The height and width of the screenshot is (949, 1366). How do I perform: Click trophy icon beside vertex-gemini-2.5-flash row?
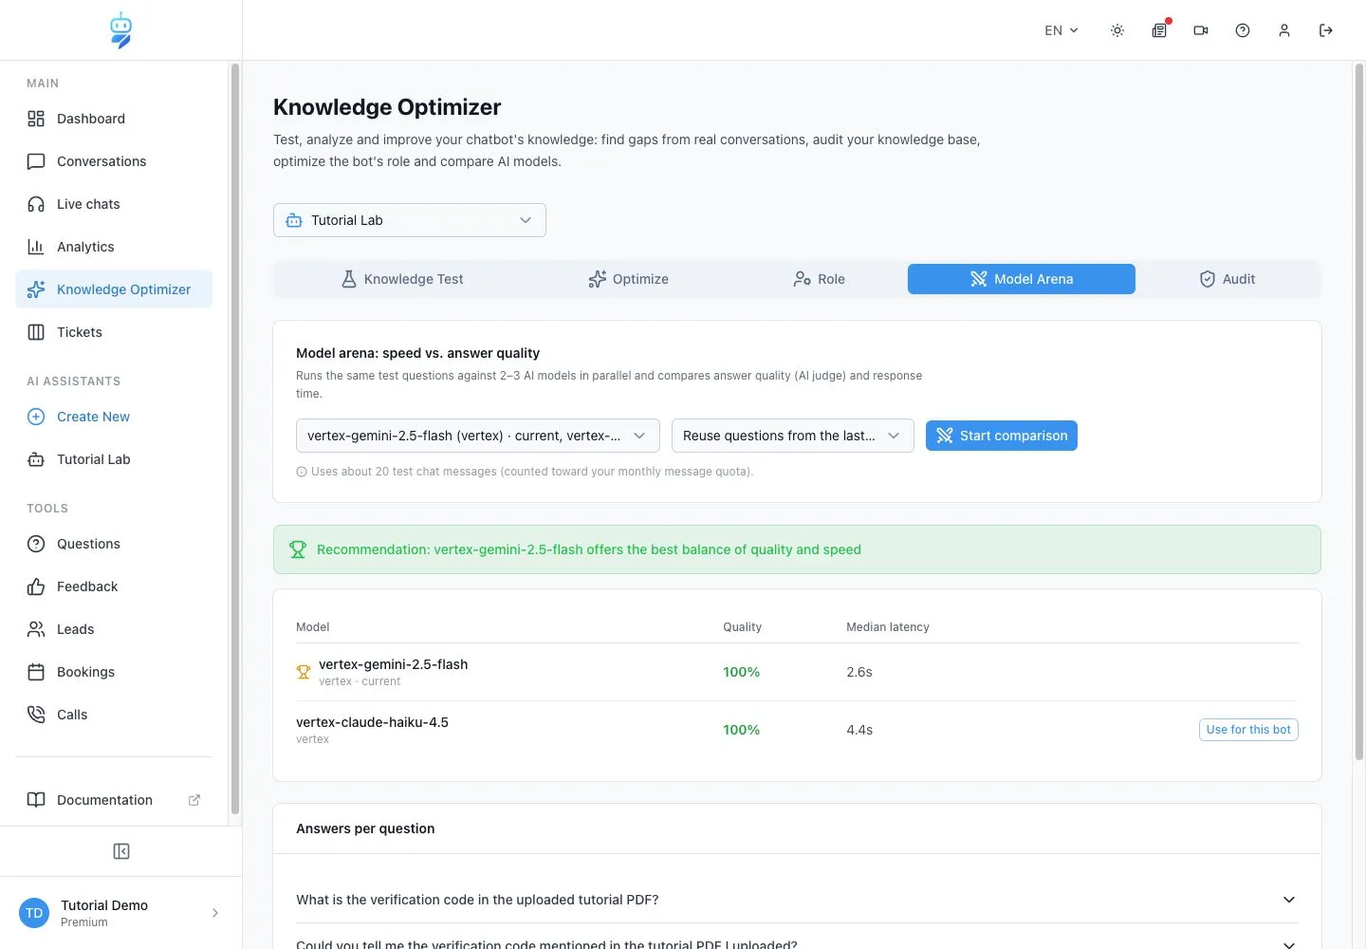[304, 672]
